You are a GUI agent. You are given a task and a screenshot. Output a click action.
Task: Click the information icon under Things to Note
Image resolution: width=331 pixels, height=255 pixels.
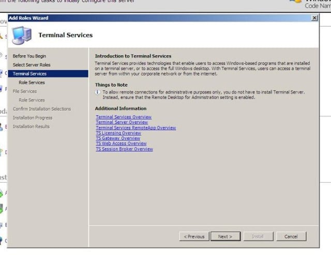[x=97, y=92]
